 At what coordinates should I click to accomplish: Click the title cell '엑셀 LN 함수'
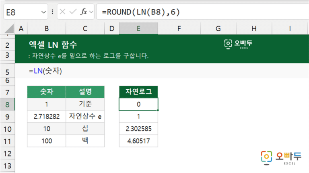(53, 45)
